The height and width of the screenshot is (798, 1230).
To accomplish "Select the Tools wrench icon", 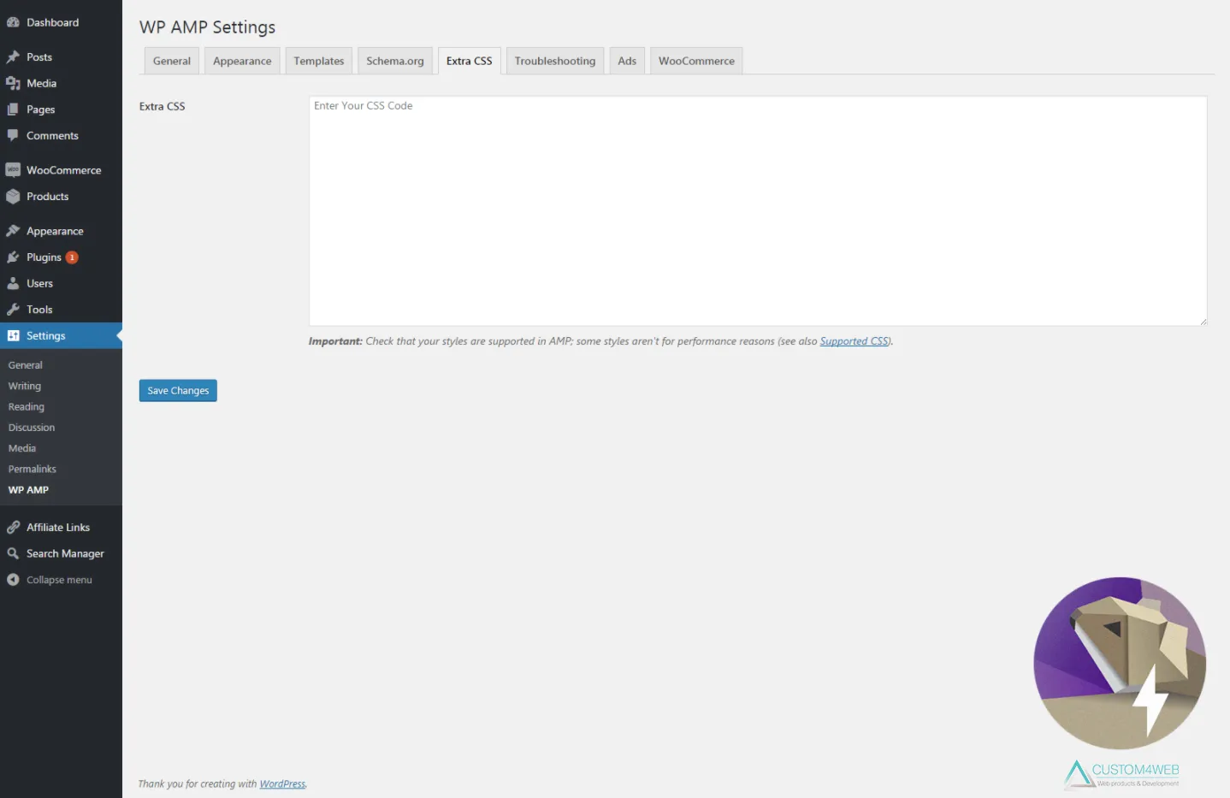I will point(14,309).
